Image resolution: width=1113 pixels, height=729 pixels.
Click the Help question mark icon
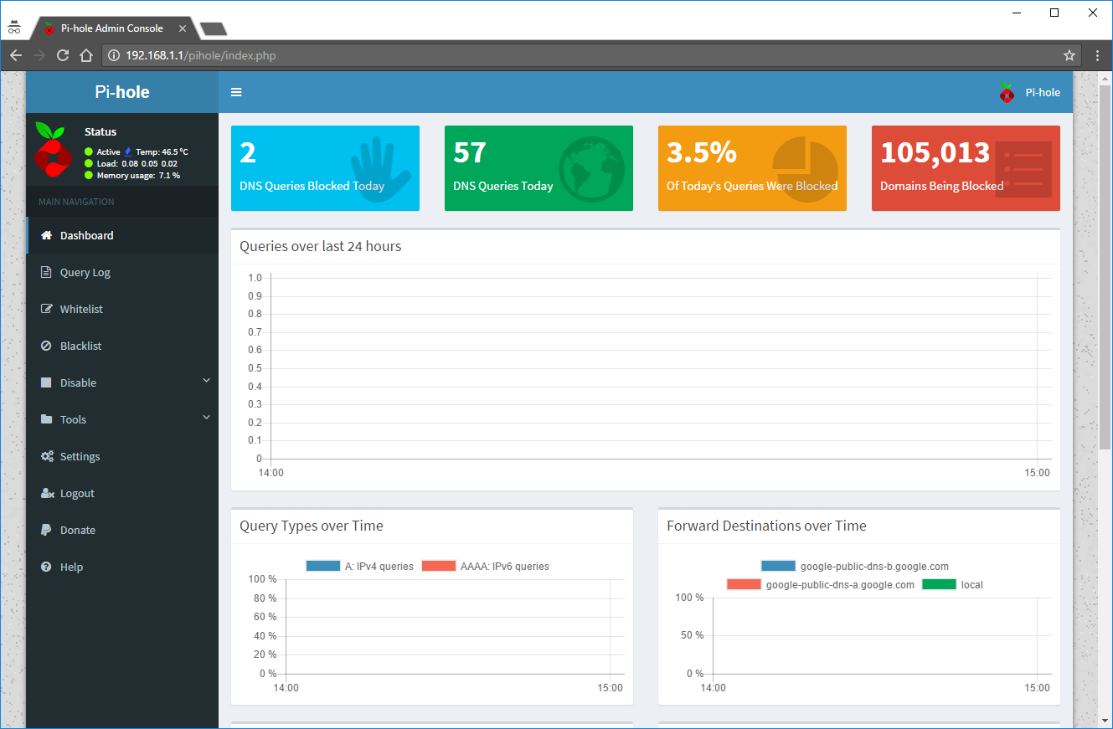(46, 567)
